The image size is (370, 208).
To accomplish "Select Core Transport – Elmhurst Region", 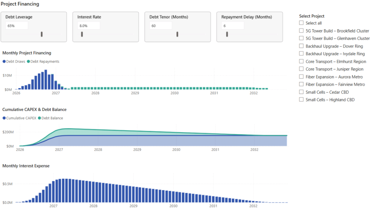I will click(x=301, y=61).
